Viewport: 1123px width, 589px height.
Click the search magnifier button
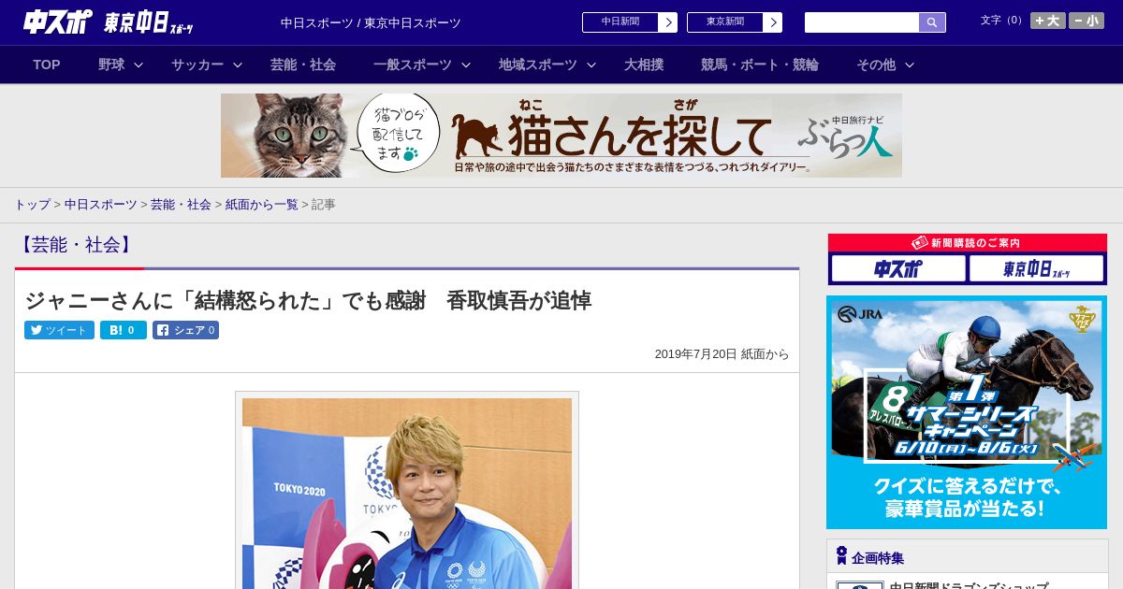932,22
